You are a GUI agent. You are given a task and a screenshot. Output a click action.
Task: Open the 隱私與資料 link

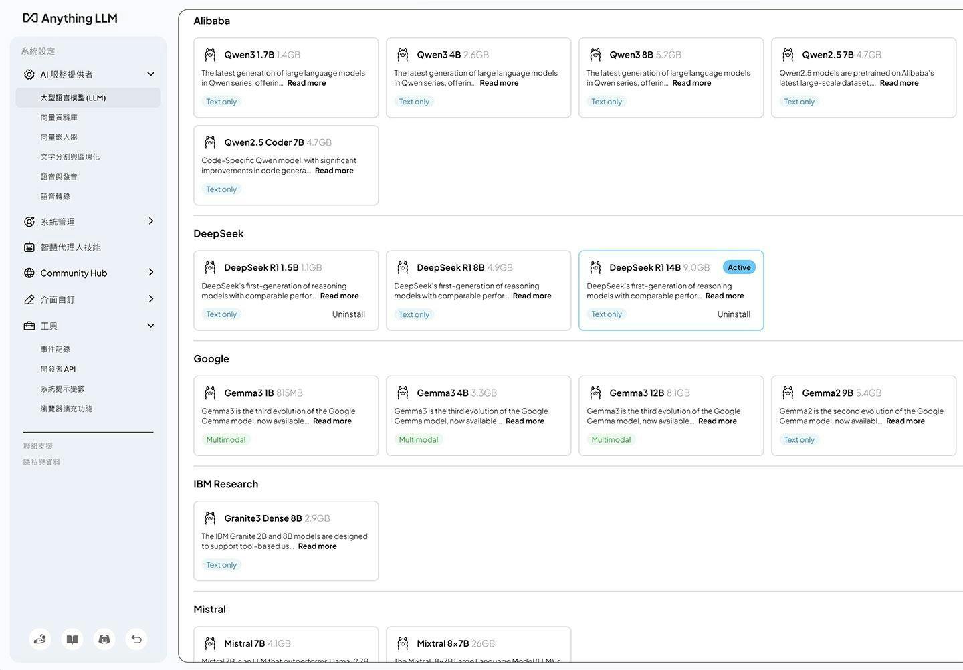[41, 462]
